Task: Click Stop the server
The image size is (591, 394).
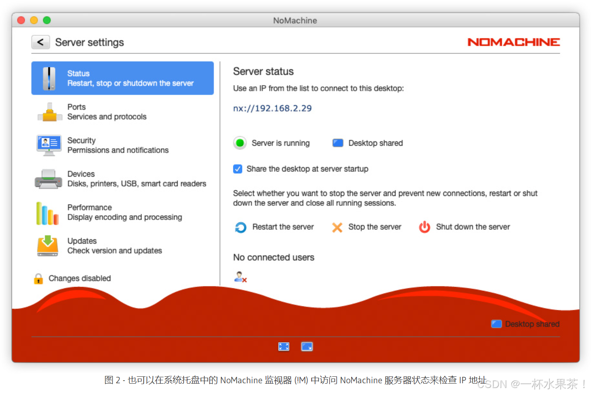Action: coord(375,227)
